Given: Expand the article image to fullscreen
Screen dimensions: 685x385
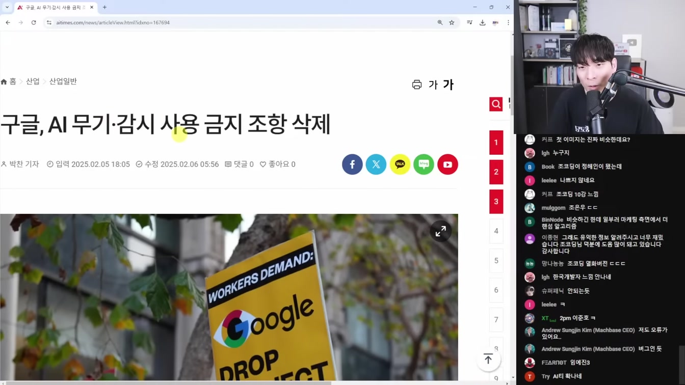Looking at the screenshot, I should (441, 231).
